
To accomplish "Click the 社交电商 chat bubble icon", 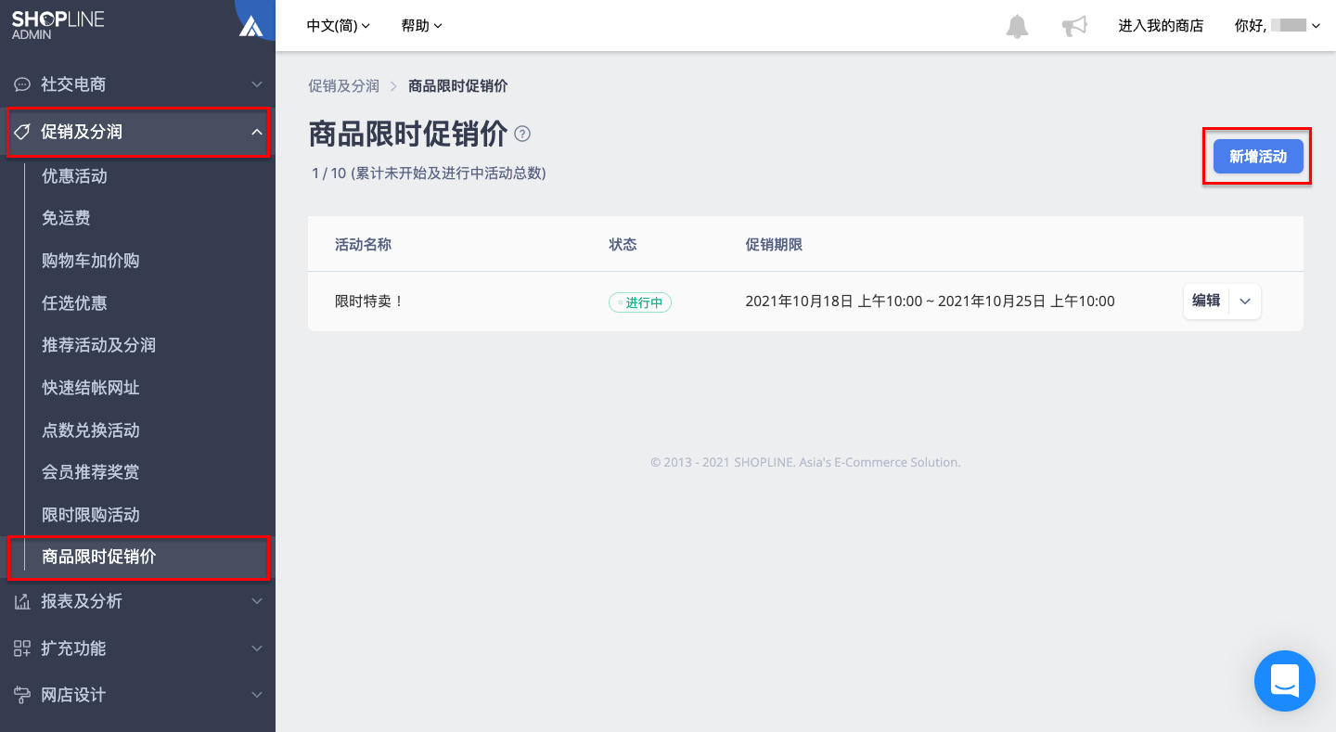I will (22, 84).
